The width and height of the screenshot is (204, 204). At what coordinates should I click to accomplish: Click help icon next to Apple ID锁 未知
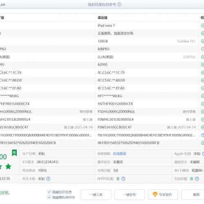tap(203, 154)
